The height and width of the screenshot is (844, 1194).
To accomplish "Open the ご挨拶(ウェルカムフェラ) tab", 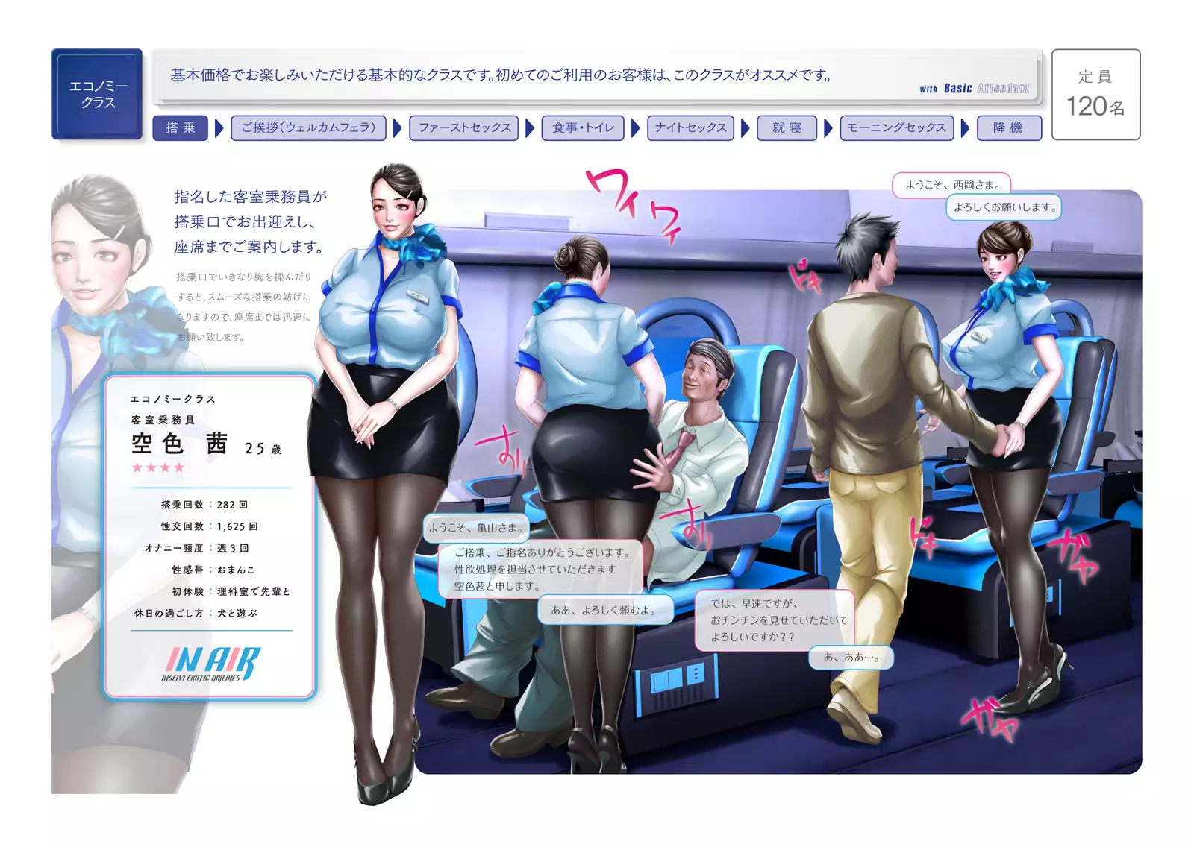I will (x=307, y=128).
